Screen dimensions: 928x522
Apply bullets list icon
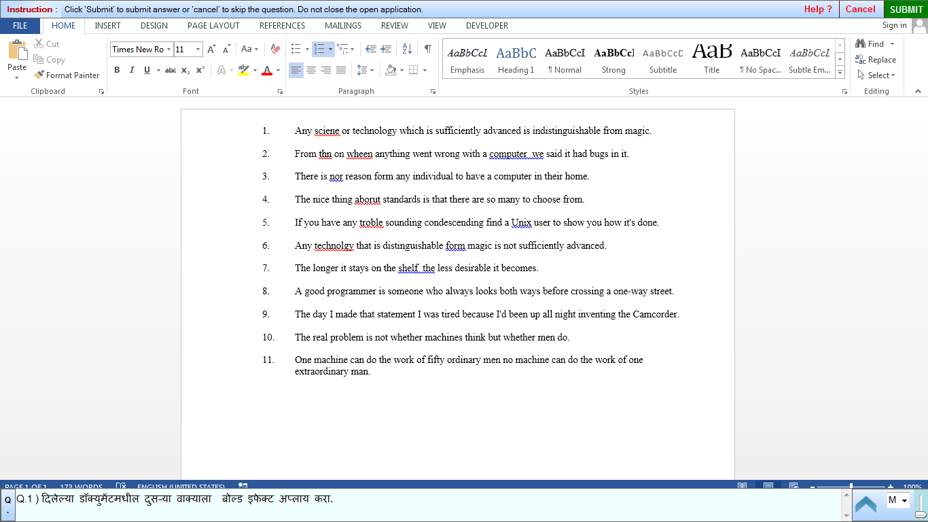point(296,49)
